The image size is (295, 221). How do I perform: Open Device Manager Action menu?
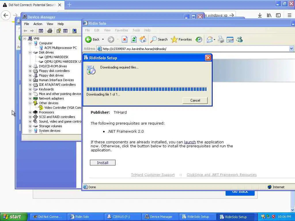coord(38,24)
